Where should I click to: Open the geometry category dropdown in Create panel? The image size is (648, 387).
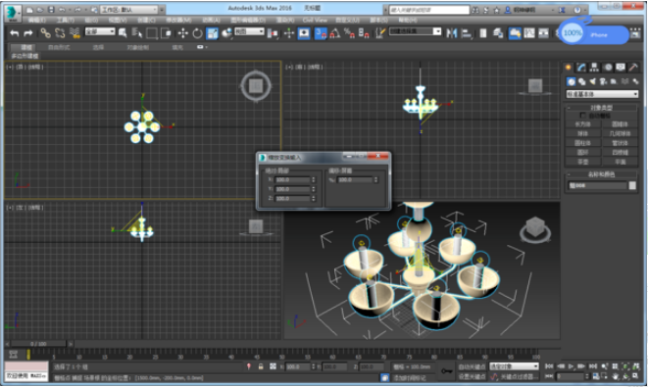pos(602,94)
